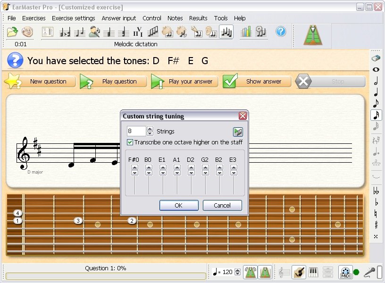Select the eraser tool in note palette
The image size is (385, 283).
[376, 58]
